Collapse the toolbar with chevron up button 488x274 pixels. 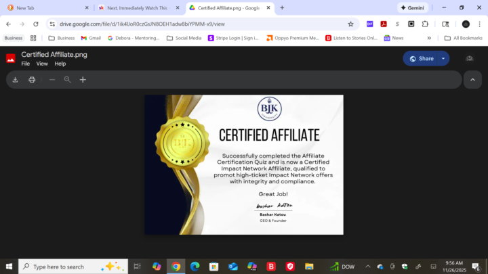click(x=472, y=80)
